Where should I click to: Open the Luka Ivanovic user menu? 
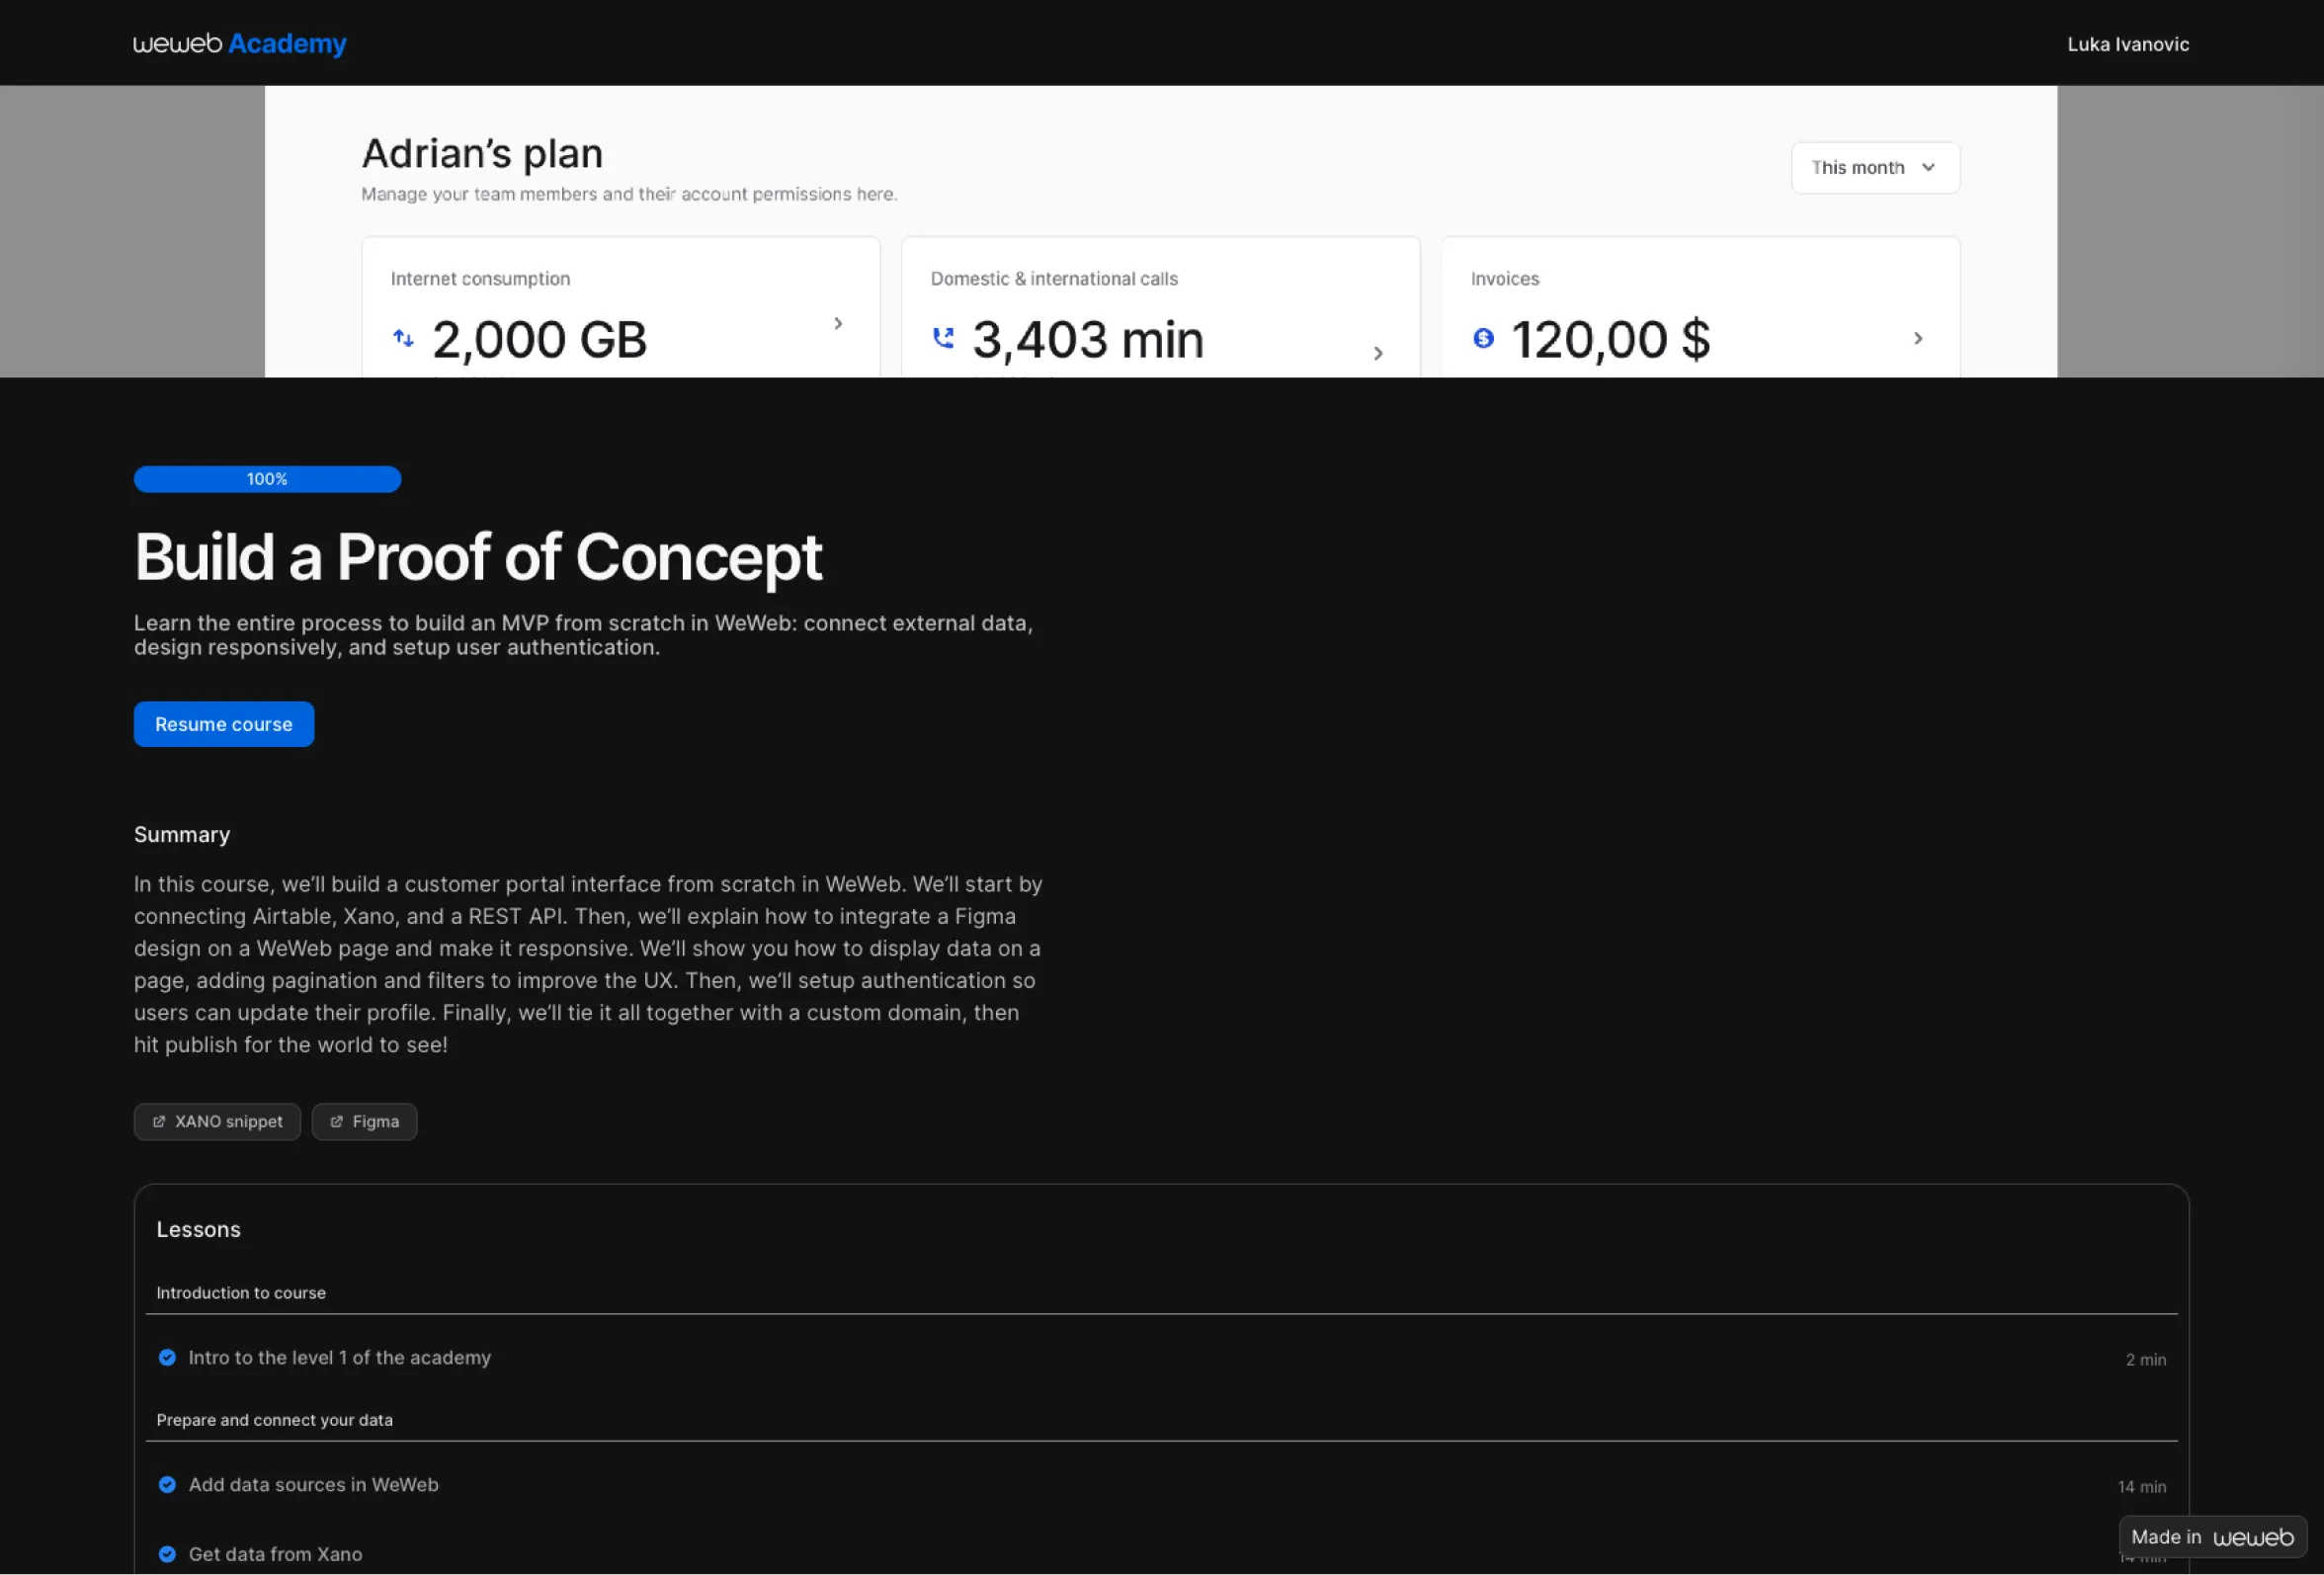(2127, 44)
